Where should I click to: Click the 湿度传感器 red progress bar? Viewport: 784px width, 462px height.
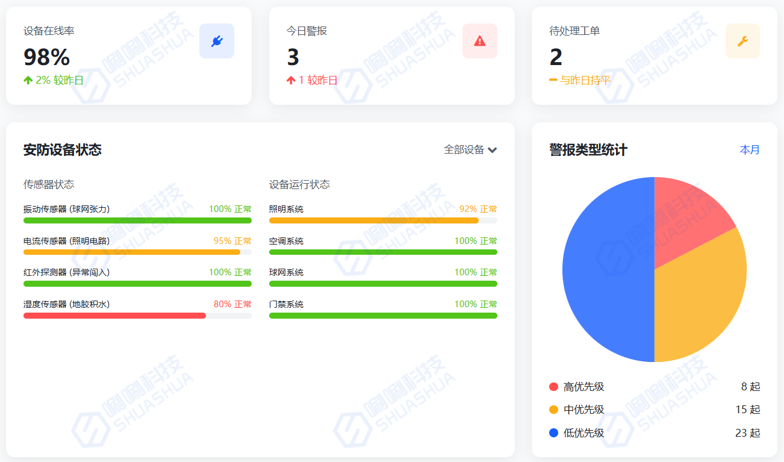[114, 316]
